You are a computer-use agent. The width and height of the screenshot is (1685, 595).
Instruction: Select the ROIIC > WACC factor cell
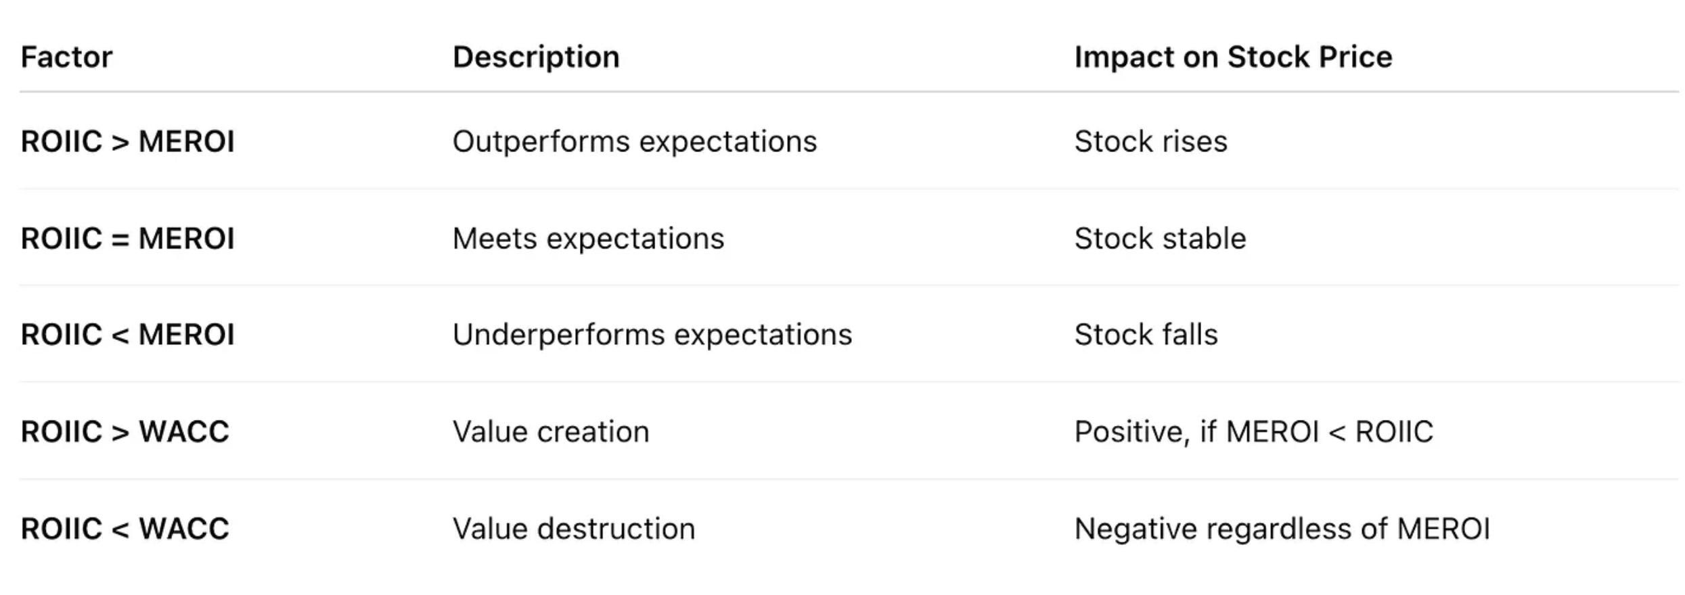pos(125,432)
